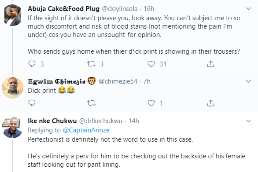Open the @chimezie54 handle
258x172 pixels.
click(118, 81)
